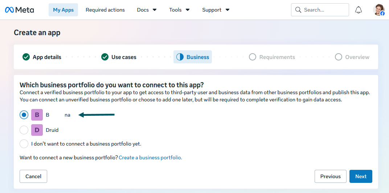Viewport: 389px width, 193px height.
Task: Click the Previous button
Action: pos(331,176)
